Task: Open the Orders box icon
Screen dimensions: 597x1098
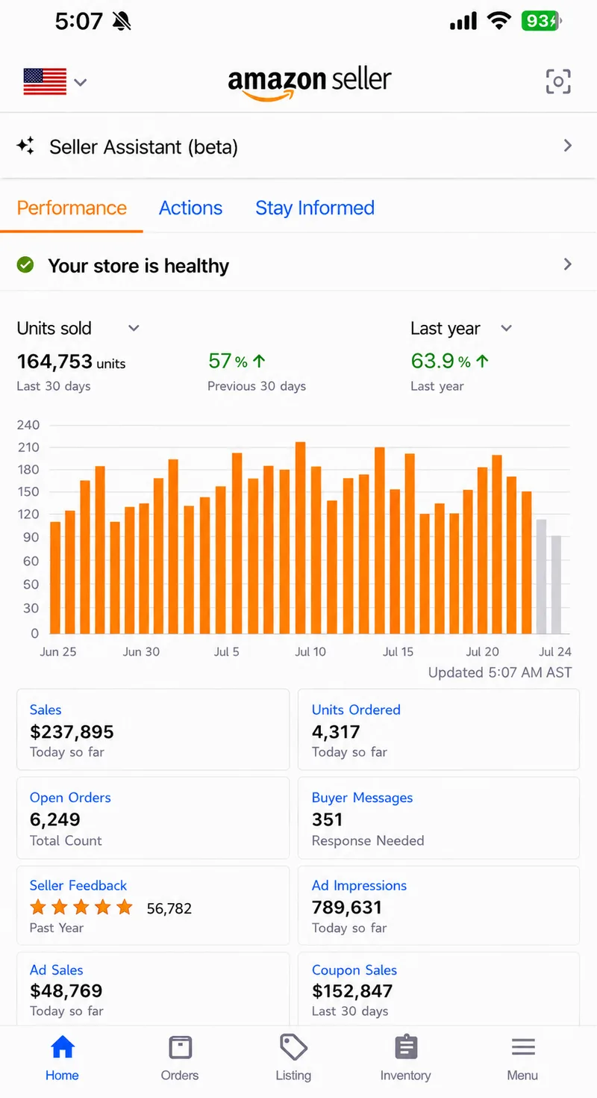Action: (180, 1047)
